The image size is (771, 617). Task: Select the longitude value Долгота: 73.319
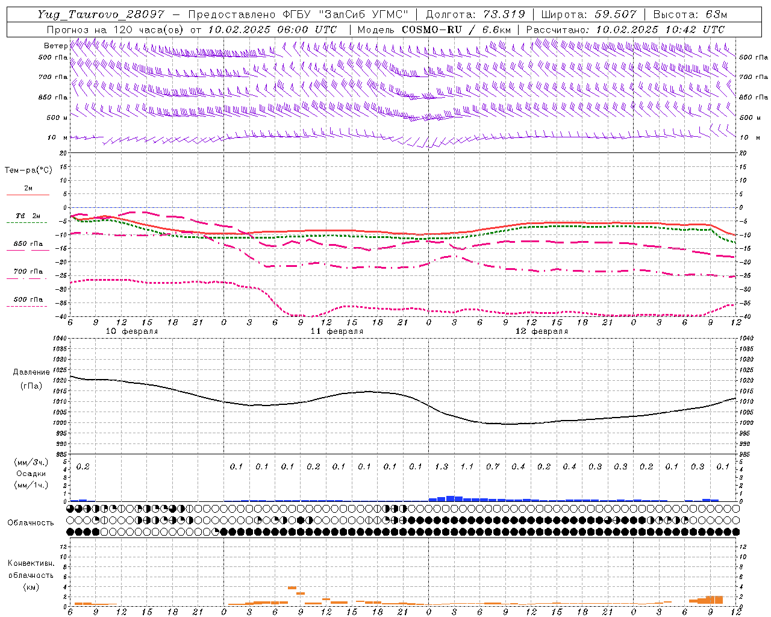click(x=475, y=14)
